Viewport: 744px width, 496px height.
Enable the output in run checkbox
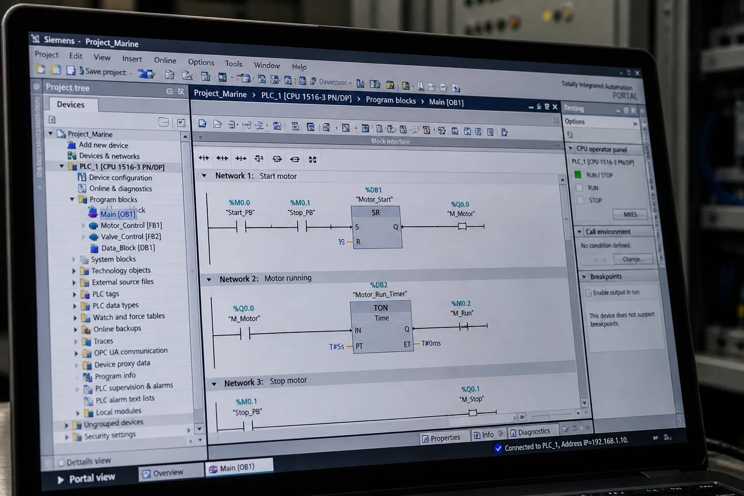(x=588, y=293)
